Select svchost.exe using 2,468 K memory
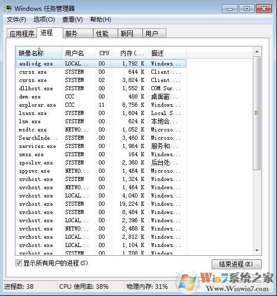 tap(101, 228)
